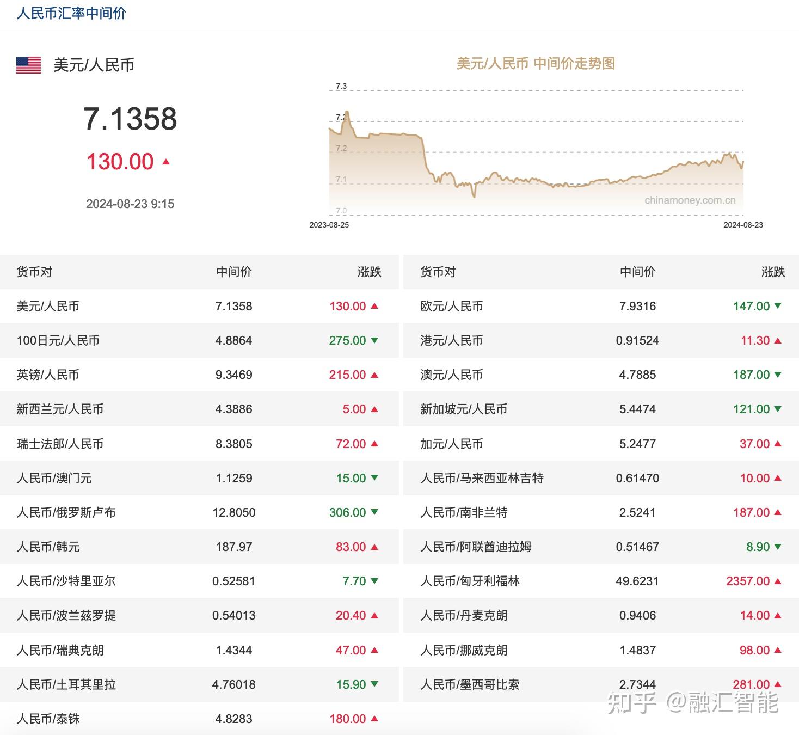Click the 2024-08-23 chart end date label
This screenshot has width=799, height=735.
(x=743, y=225)
